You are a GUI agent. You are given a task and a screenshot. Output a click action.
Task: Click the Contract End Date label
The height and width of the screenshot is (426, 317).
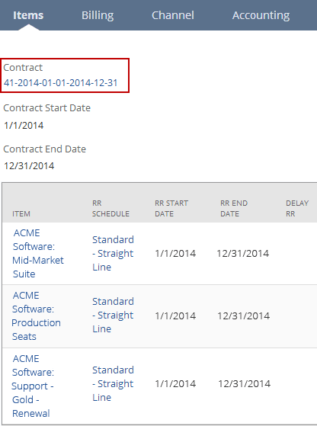[x=44, y=149]
